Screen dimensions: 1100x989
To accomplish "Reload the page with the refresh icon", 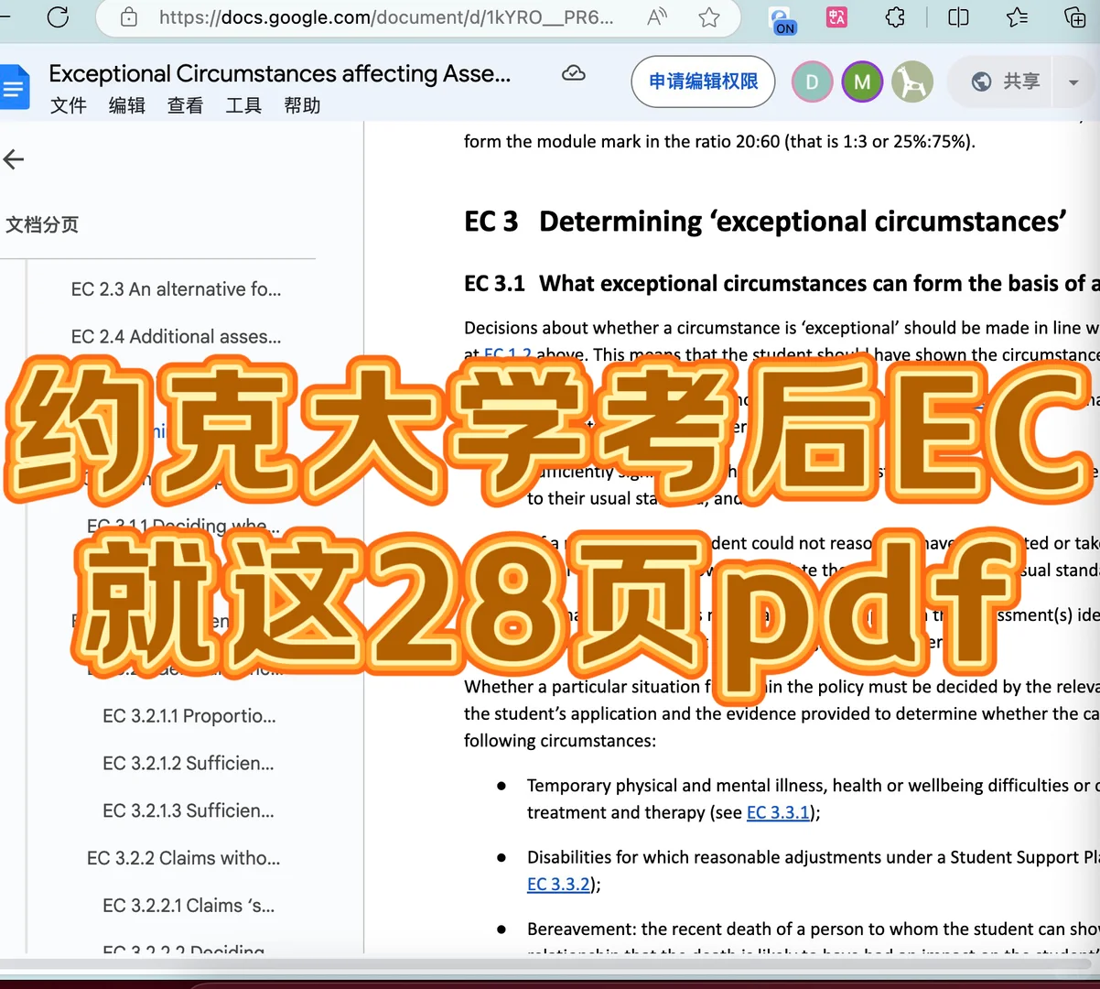I will click(58, 16).
